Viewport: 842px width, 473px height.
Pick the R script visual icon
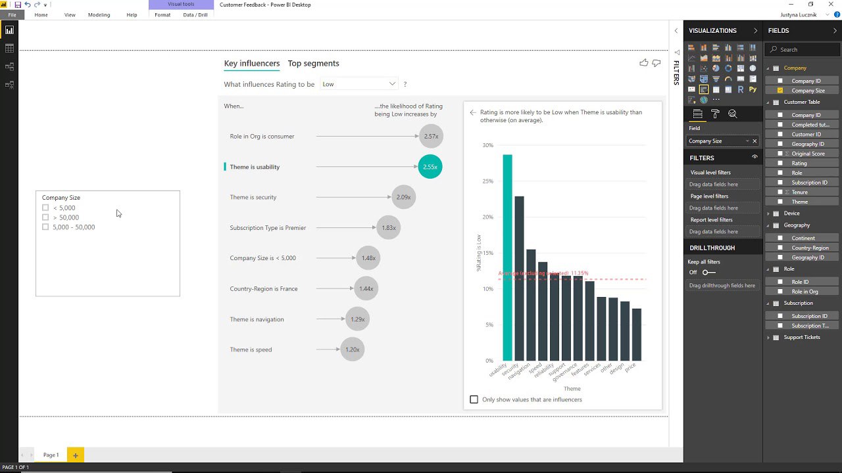click(741, 89)
